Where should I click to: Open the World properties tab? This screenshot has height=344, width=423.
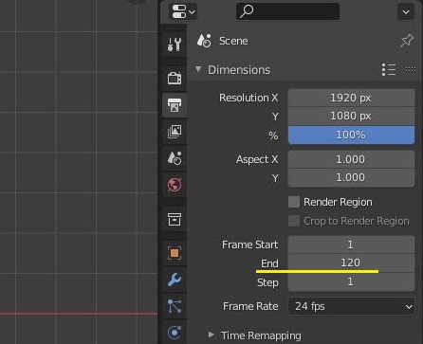(175, 185)
